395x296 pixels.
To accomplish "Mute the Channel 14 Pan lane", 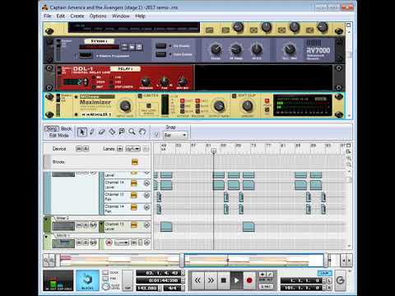I will tap(146, 207).
